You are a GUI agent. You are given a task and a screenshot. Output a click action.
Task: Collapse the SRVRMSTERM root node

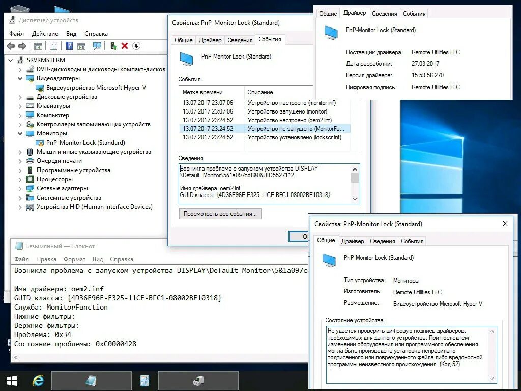(10, 60)
